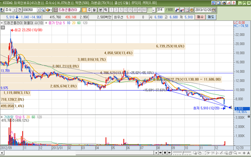Click the red 'A' font icon in title bar
The width and height of the screenshot is (251, 157).
(x=229, y=3)
